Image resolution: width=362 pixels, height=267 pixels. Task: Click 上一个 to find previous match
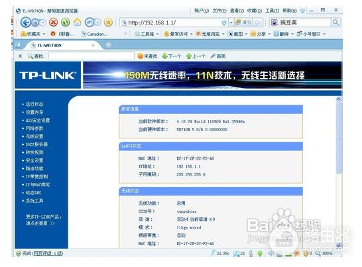tap(196, 56)
